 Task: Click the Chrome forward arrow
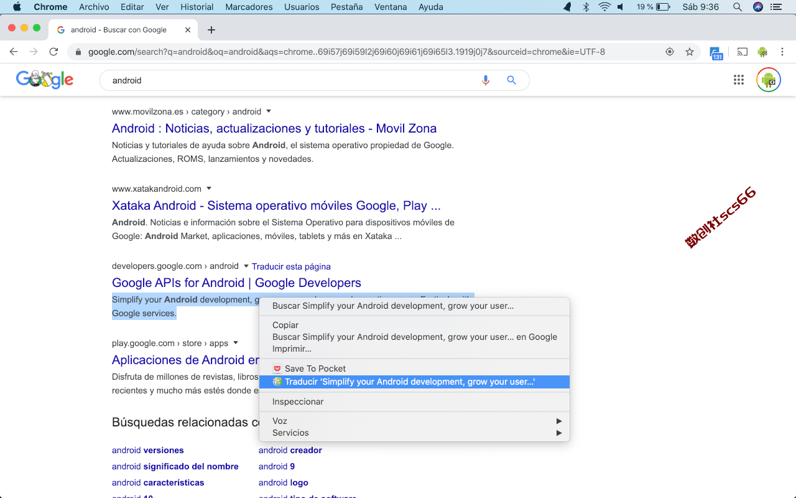click(34, 52)
